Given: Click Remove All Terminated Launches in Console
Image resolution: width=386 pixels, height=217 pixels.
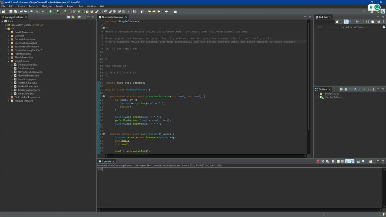Looking at the screenshot, I should click(x=327, y=161).
